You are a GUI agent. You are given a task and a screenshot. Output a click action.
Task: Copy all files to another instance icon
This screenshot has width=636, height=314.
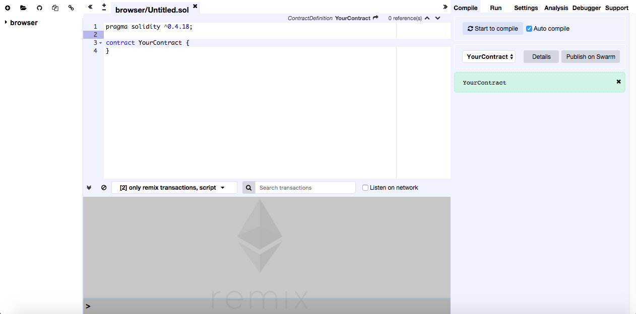pyautogui.click(x=55, y=8)
